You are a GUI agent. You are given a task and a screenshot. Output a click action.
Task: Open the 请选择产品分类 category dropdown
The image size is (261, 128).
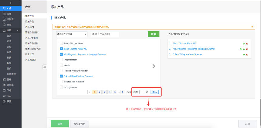click(72, 34)
